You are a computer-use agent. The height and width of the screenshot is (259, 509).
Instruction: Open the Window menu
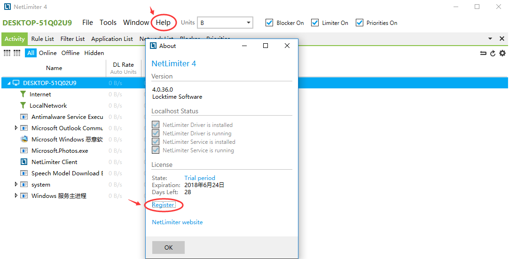[136, 23]
